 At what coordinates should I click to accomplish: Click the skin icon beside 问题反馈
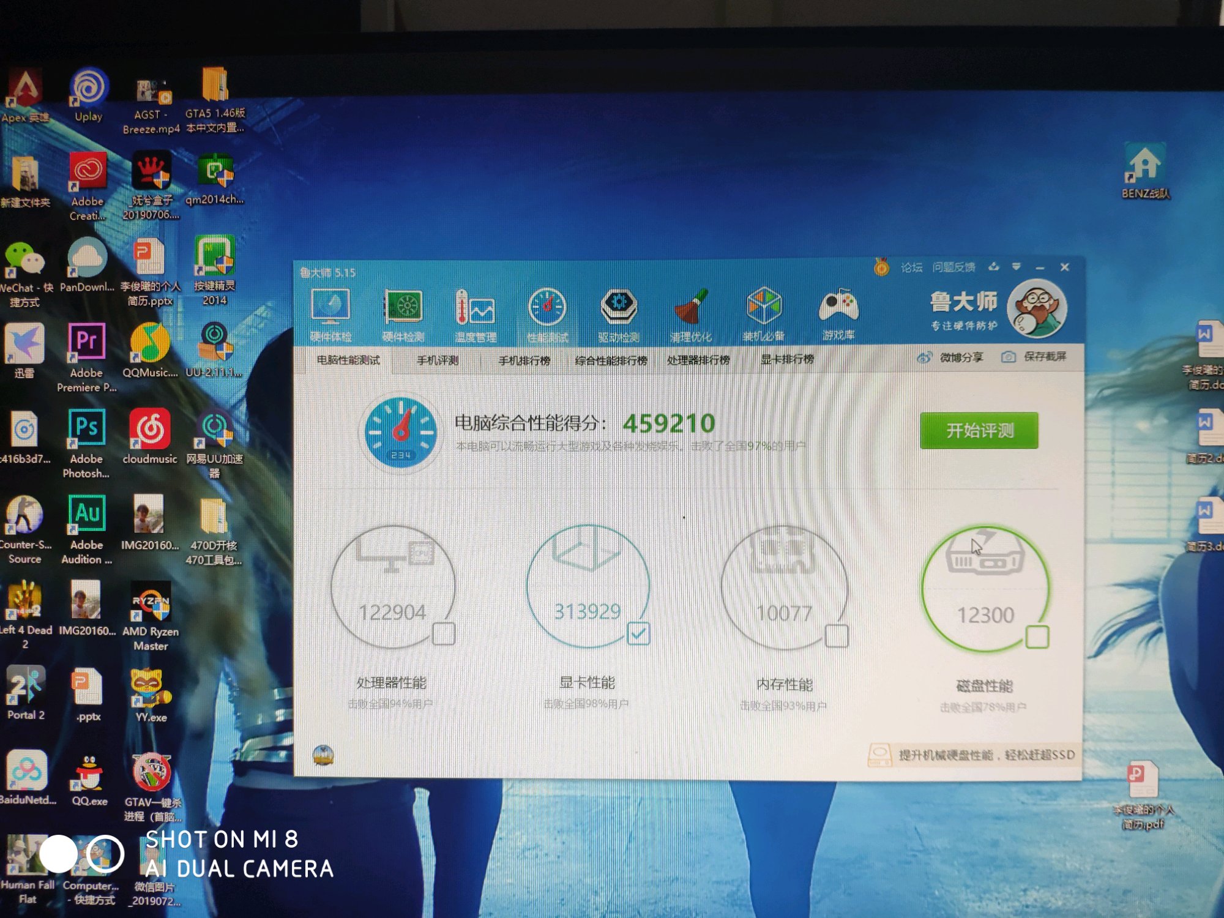993,266
